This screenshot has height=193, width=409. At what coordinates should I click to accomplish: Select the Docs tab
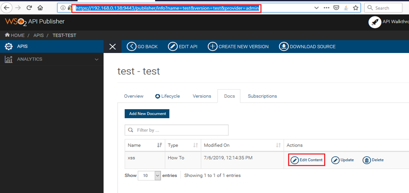(229, 96)
